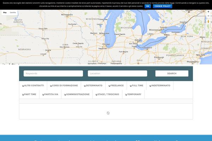The width and height of the screenshot is (212, 141).
Task: Click the Pittsburgh label on map
Action: click(159, 57)
